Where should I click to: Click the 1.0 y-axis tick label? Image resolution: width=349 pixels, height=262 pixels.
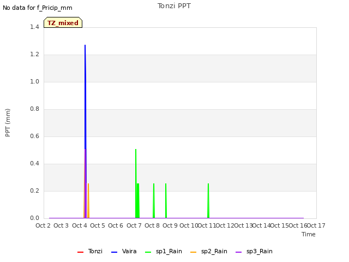coord(34,81)
